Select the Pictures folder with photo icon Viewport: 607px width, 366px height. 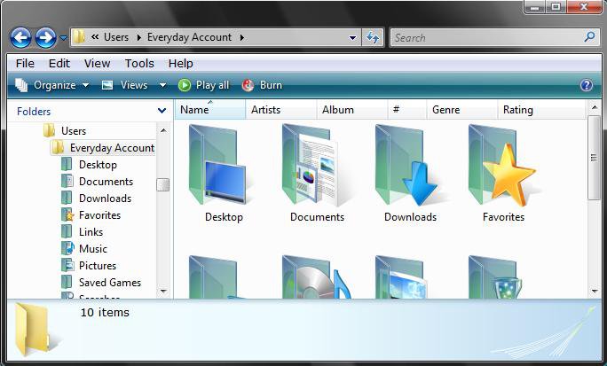401,276
